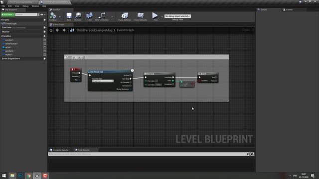Expand the EventGraph tree item
Image resolution: width=319 pixels, height=179 pixels.
1,23
